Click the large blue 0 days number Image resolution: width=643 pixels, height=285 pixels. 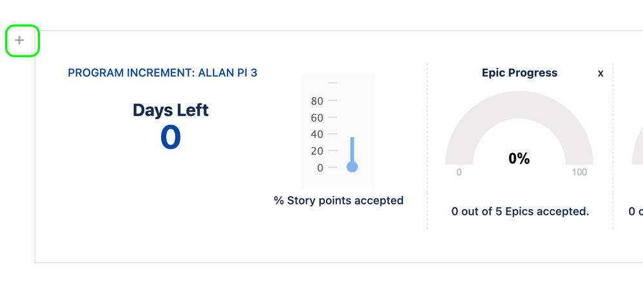click(x=171, y=138)
